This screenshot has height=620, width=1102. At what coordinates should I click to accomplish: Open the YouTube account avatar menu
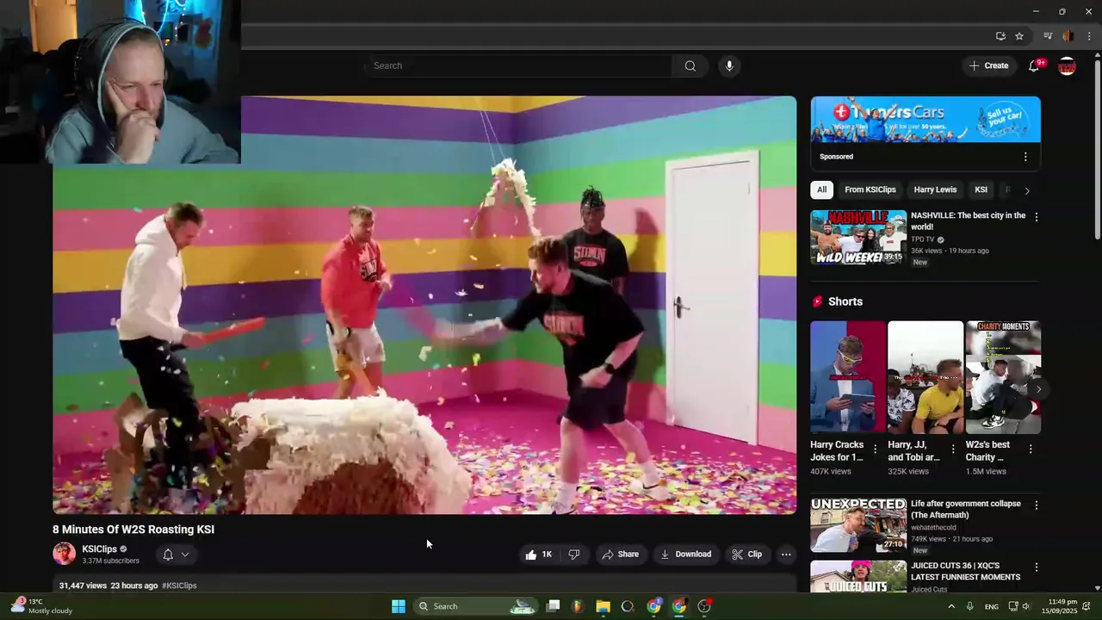pyautogui.click(x=1067, y=66)
